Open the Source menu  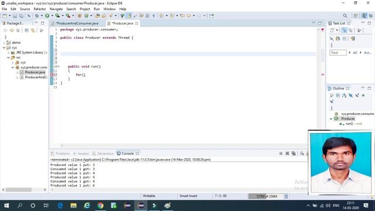click(x=25, y=9)
